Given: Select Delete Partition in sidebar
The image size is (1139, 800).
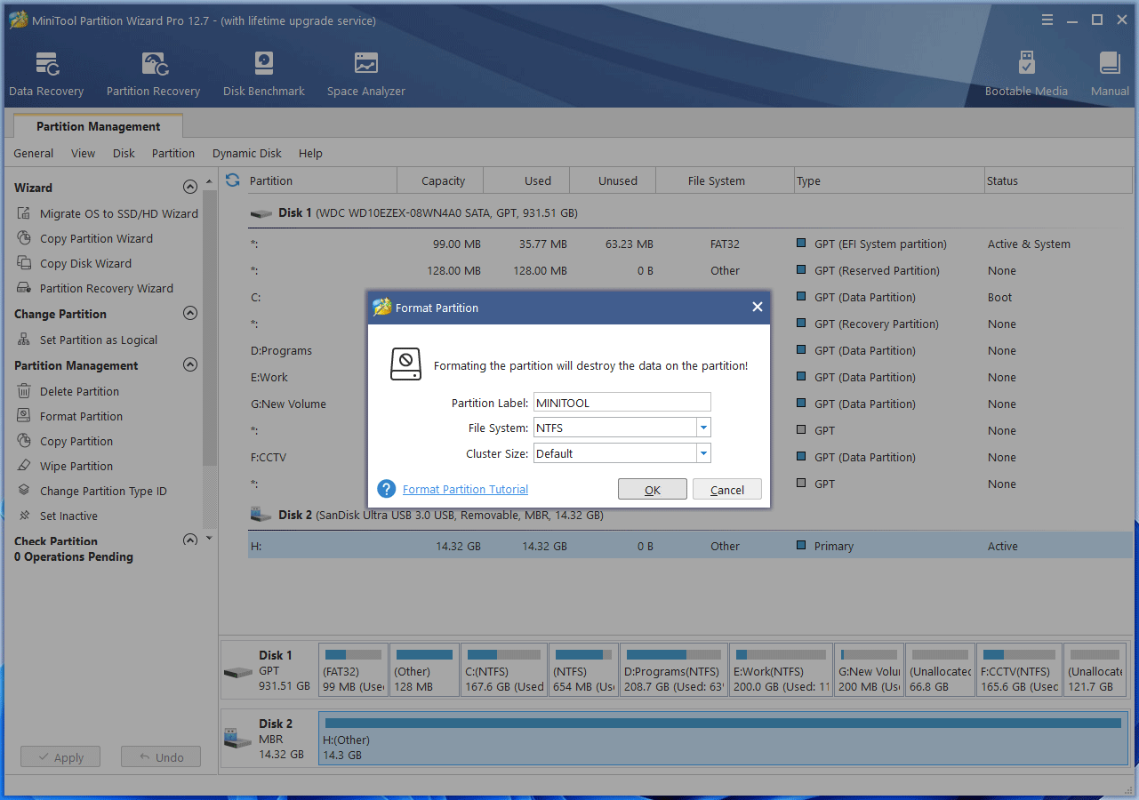Looking at the screenshot, I should point(68,391).
